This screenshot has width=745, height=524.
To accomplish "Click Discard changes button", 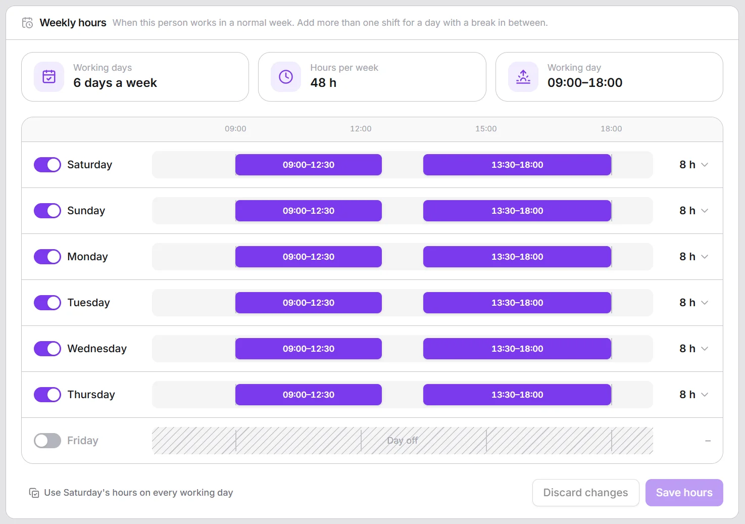I will pos(585,493).
